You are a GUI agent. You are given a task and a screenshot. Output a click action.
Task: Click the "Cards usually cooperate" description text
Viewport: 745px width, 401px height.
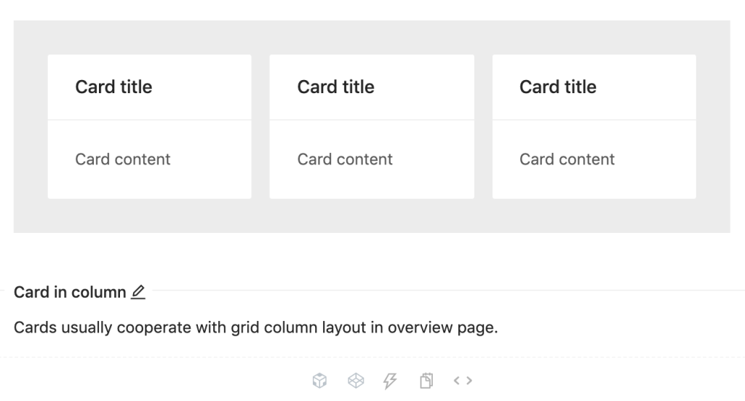click(255, 327)
